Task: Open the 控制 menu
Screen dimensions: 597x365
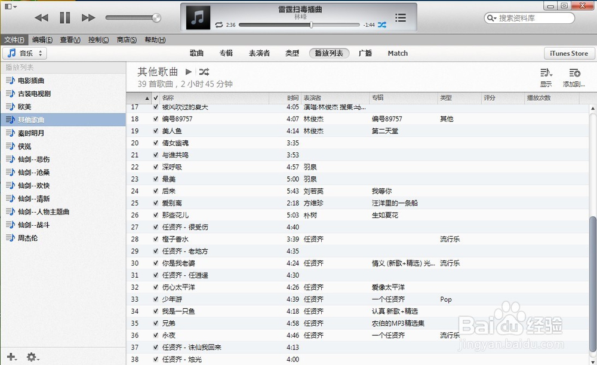Action: click(99, 39)
